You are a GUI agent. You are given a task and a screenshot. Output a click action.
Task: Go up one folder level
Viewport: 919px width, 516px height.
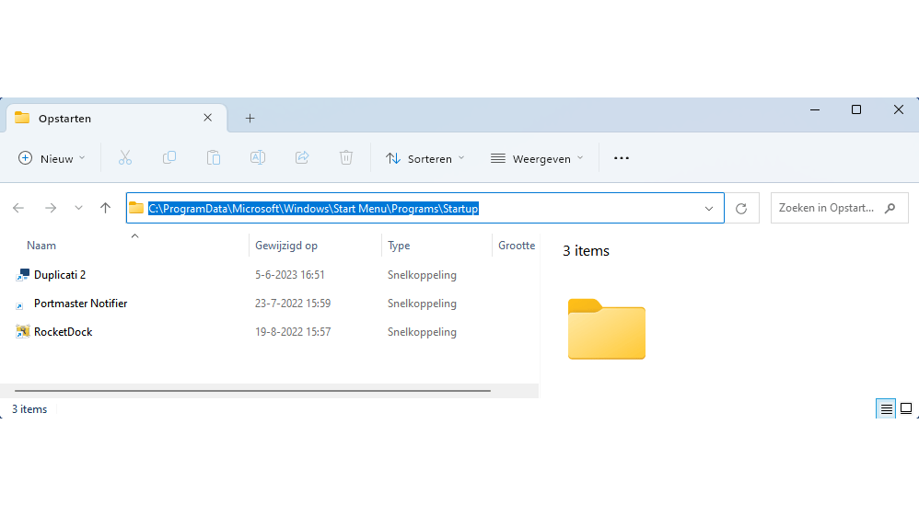[x=106, y=208]
